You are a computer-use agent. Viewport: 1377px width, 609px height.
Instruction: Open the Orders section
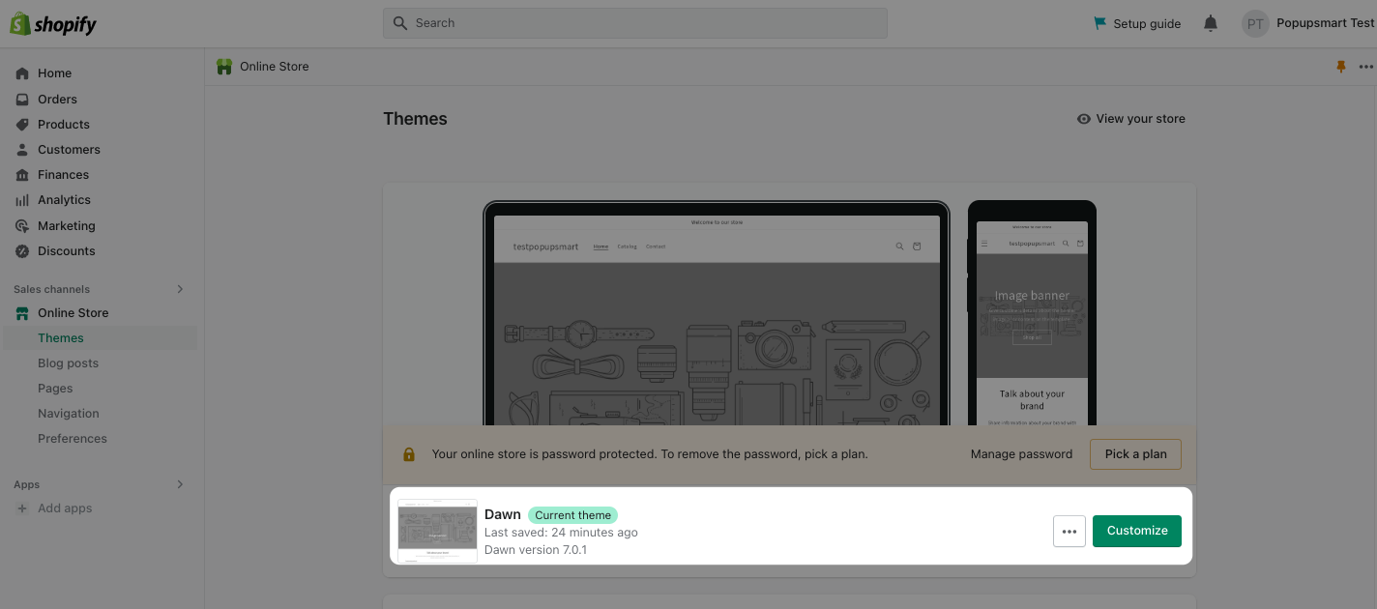pyautogui.click(x=57, y=99)
